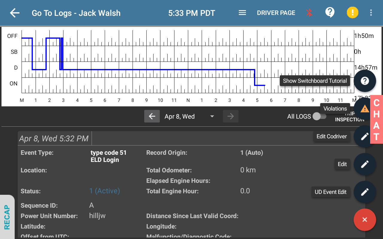Viewport: 383px width, 239px height.
Task: Open Violations warning triangle button
Action: pos(364,109)
